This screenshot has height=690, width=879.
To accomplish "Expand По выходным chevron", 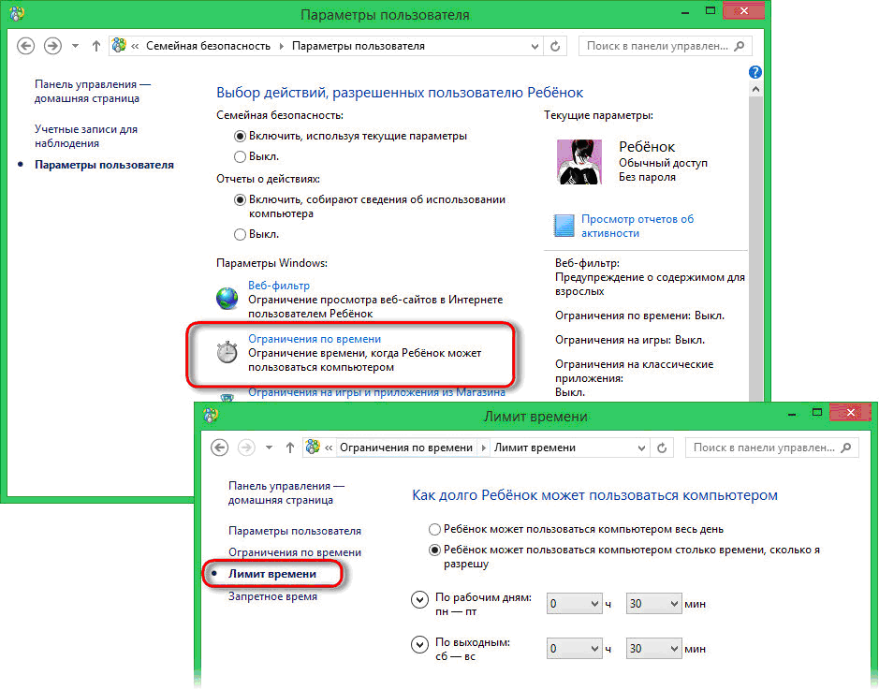I will click(419, 645).
